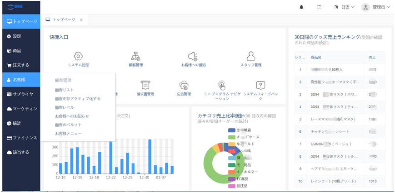Click the refresh icon in top bar
Image resolution: width=395 pixels, height=193 pixels.
[319, 7]
